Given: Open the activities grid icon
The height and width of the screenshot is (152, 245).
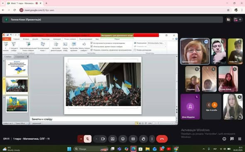Looking at the screenshot, I should [x=240, y=139].
